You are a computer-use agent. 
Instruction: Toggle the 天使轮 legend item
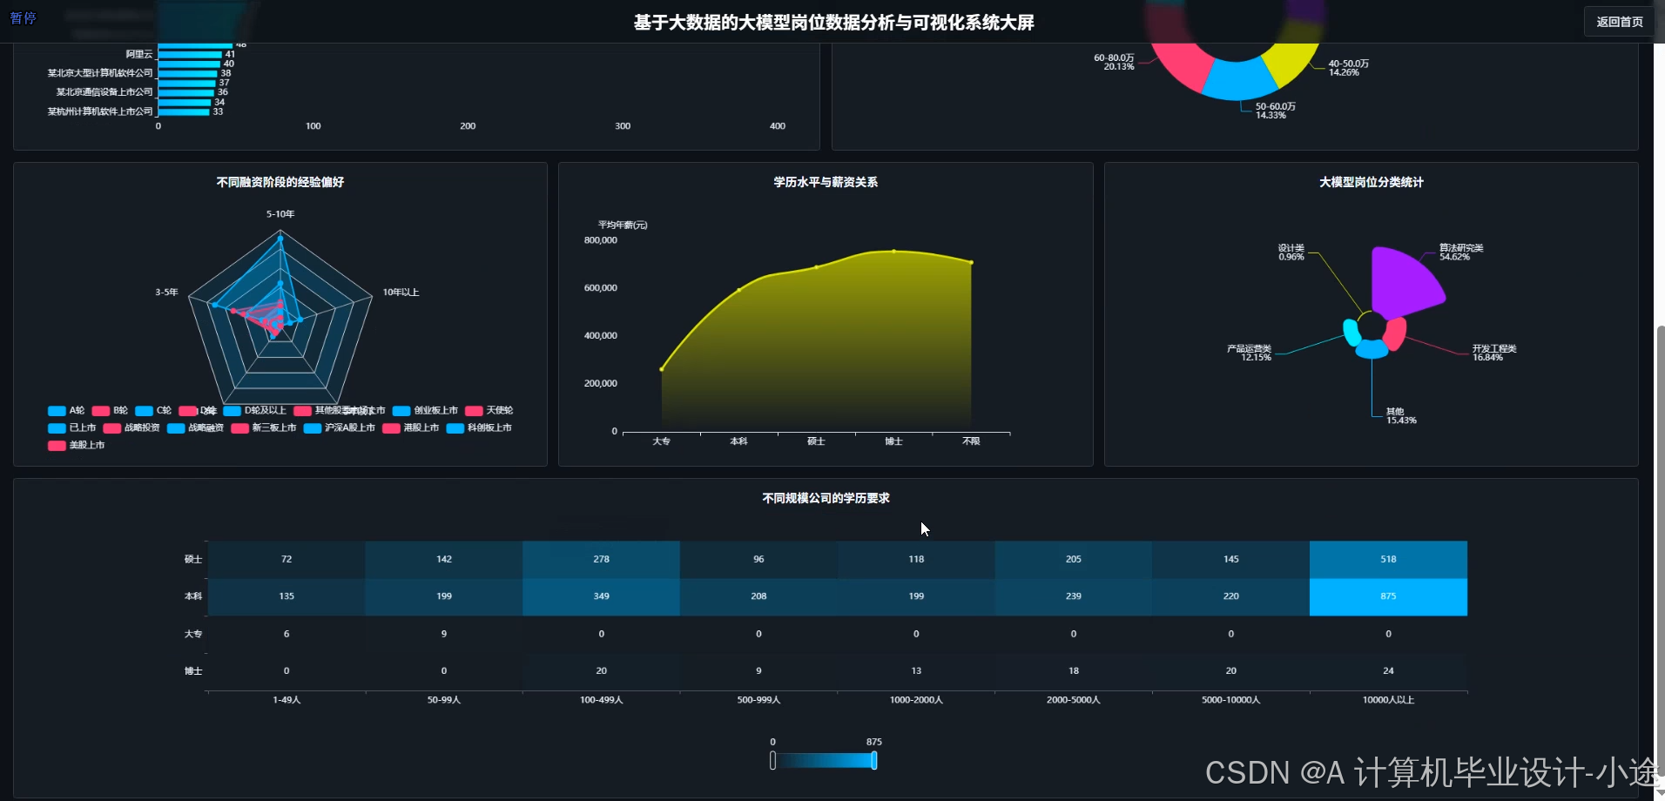489,410
